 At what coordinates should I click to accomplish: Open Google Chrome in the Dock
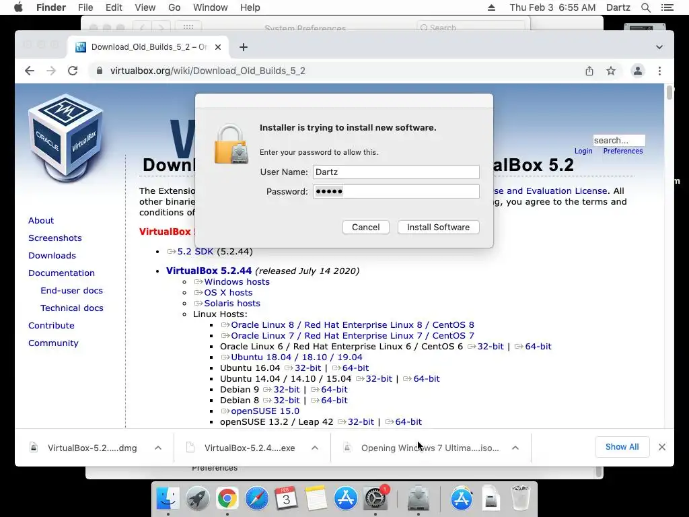pyautogui.click(x=227, y=498)
